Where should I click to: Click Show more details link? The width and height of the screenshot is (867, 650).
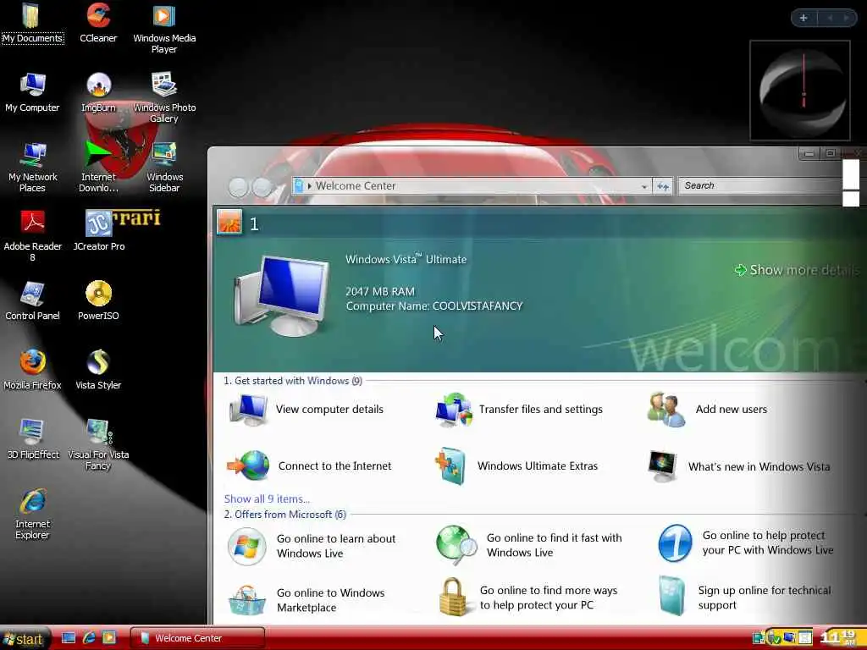click(x=797, y=270)
